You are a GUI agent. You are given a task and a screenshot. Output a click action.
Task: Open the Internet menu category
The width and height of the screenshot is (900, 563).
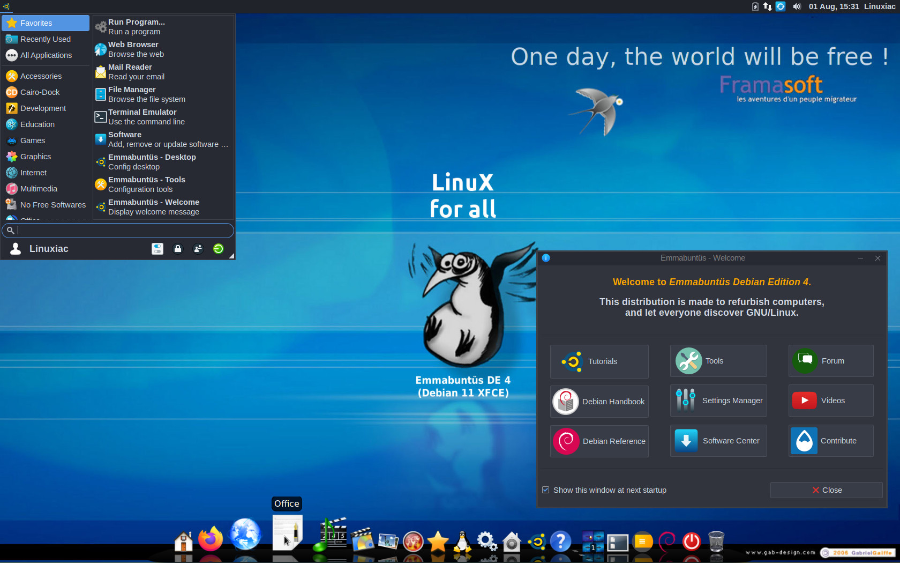(x=46, y=173)
